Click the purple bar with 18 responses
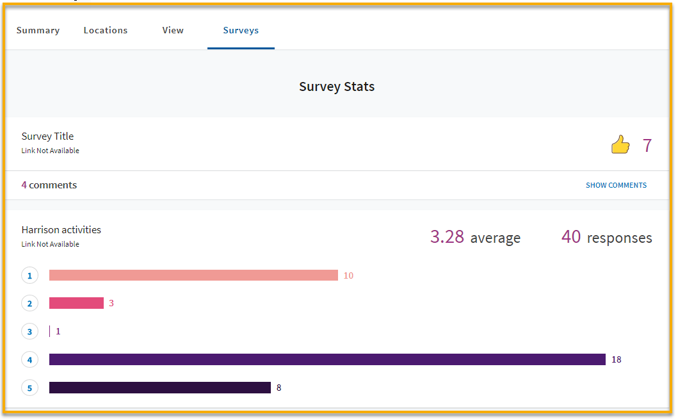The image size is (678, 419). 327,359
